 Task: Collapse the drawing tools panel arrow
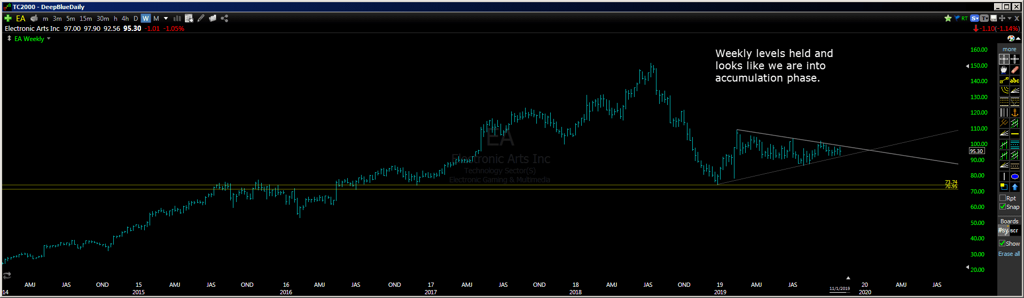pos(1018,39)
